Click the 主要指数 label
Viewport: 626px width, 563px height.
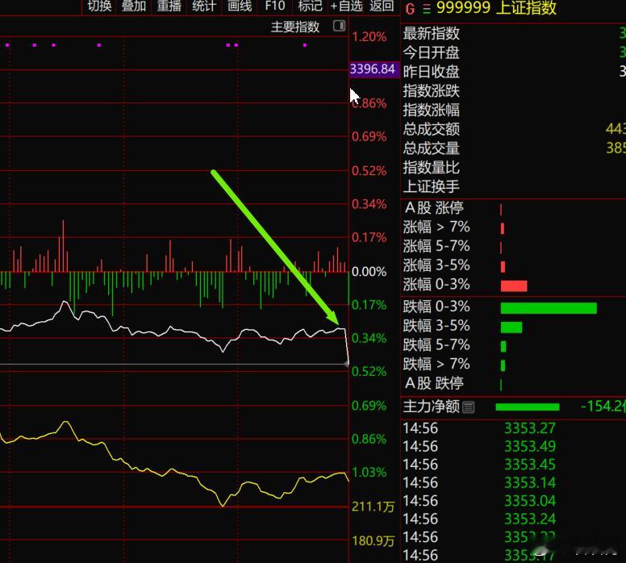295,27
